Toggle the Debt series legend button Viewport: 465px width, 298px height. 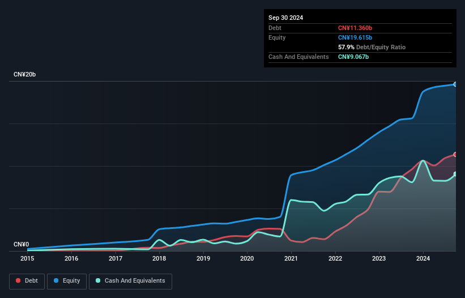pos(27,281)
